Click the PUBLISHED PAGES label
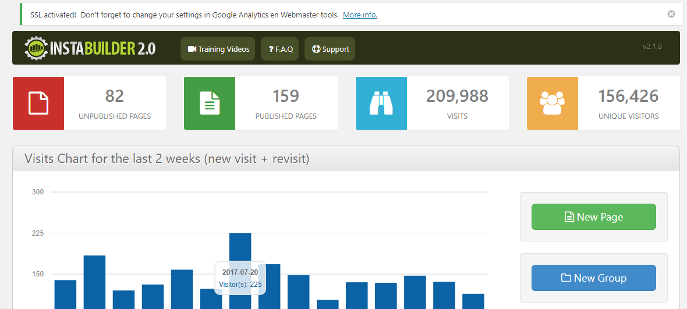Screen dimensions: 687x309 click(x=286, y=116)
